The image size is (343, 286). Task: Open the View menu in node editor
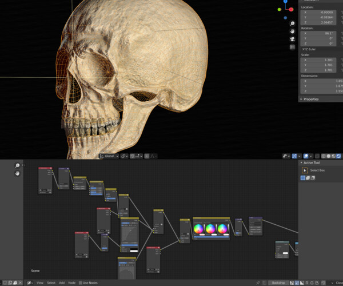pos(40,283)
